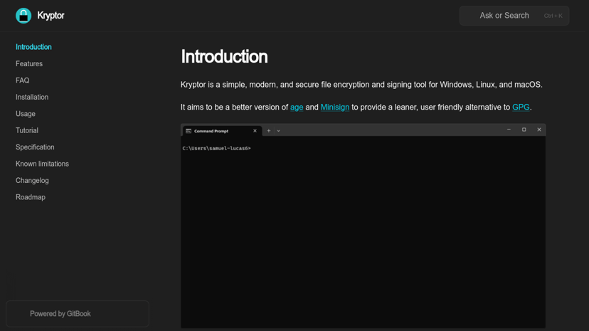This screenshot has height=331, width=589.
Task: Follow the GPG hyperlink
Action: 521,107
